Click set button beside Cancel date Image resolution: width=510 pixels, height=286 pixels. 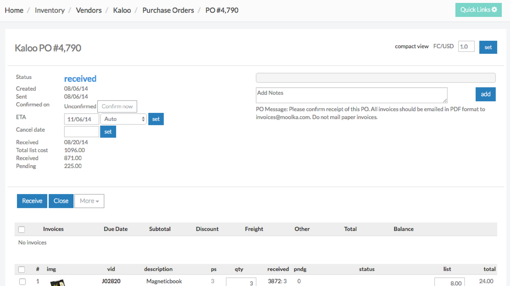point(108,132)
